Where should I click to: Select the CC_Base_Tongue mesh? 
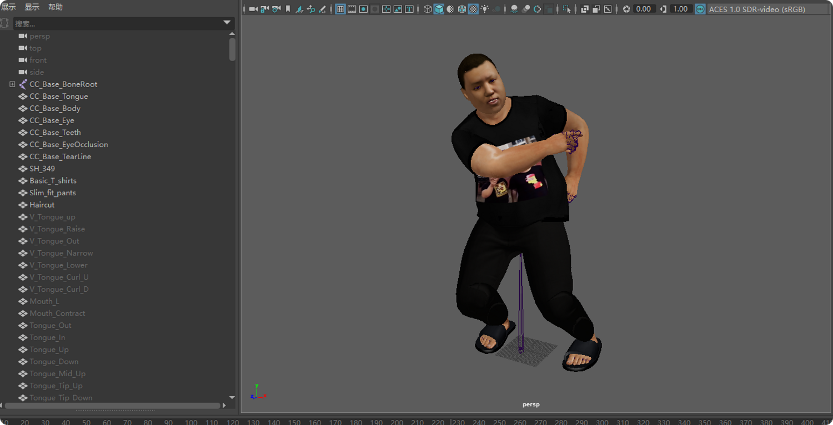(x=59, y=97)
